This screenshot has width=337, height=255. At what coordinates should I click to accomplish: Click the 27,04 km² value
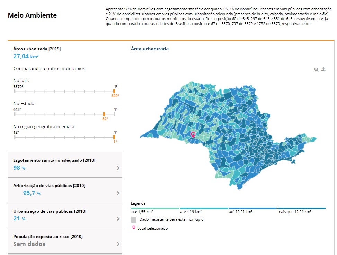[26, 56]
